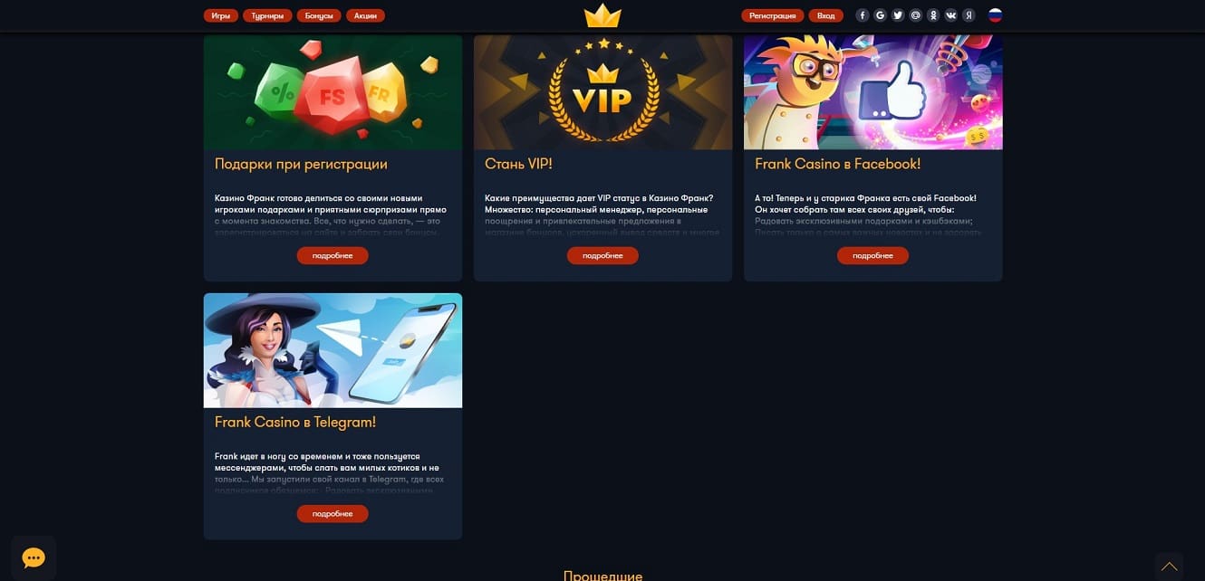Click the Mail.ru @ login icon

915,15
